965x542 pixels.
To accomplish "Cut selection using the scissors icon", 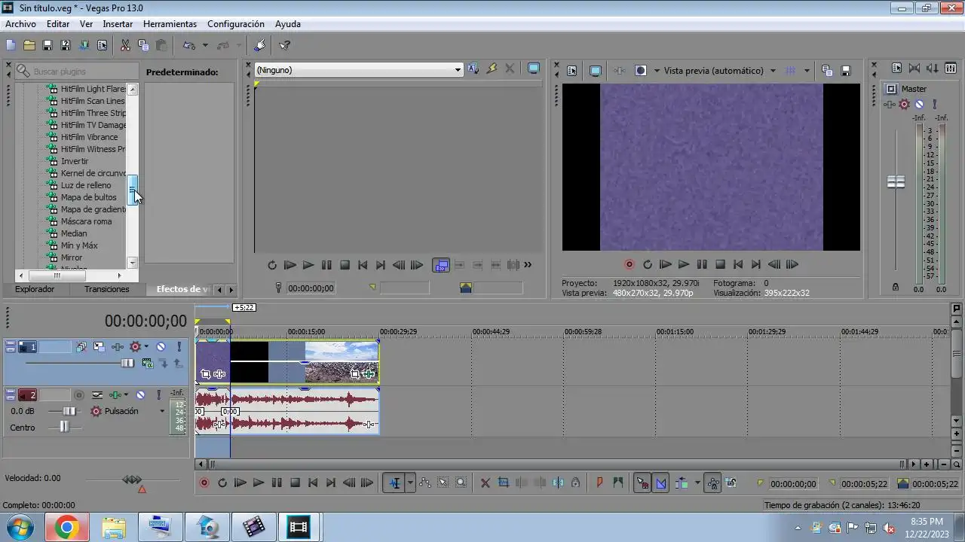I will click(125, 45).
